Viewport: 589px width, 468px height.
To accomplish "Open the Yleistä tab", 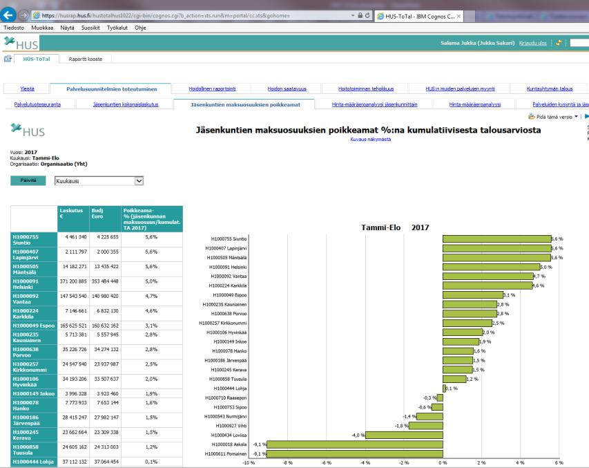I will [27, 88].
